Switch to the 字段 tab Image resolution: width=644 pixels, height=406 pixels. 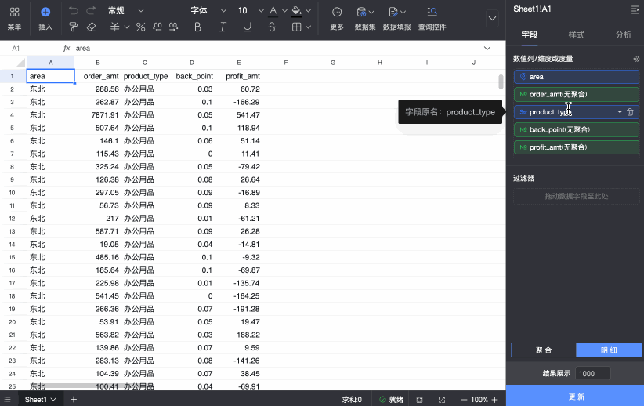[530, 35]
